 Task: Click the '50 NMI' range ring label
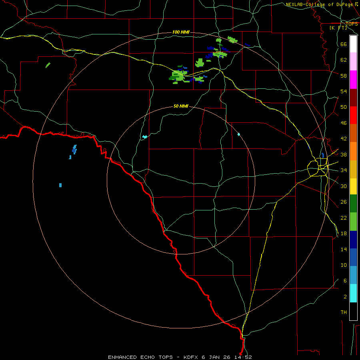tap(181, 106)
